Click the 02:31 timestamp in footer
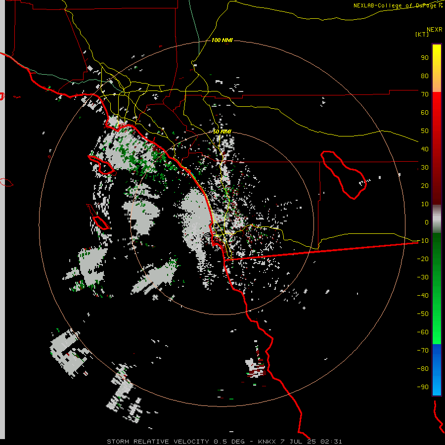The width and height of the screenshot is (445, 445). 331,442
